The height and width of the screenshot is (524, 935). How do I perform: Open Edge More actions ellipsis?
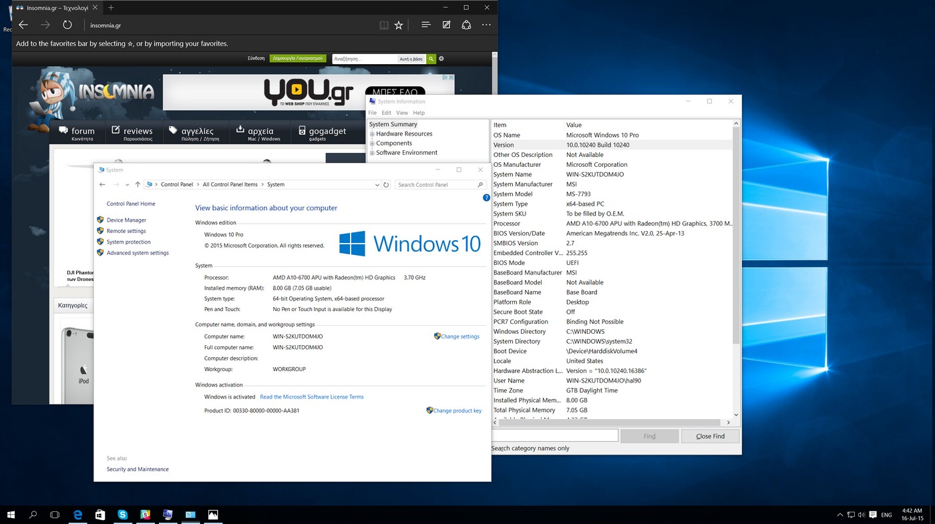click(486, 25)
